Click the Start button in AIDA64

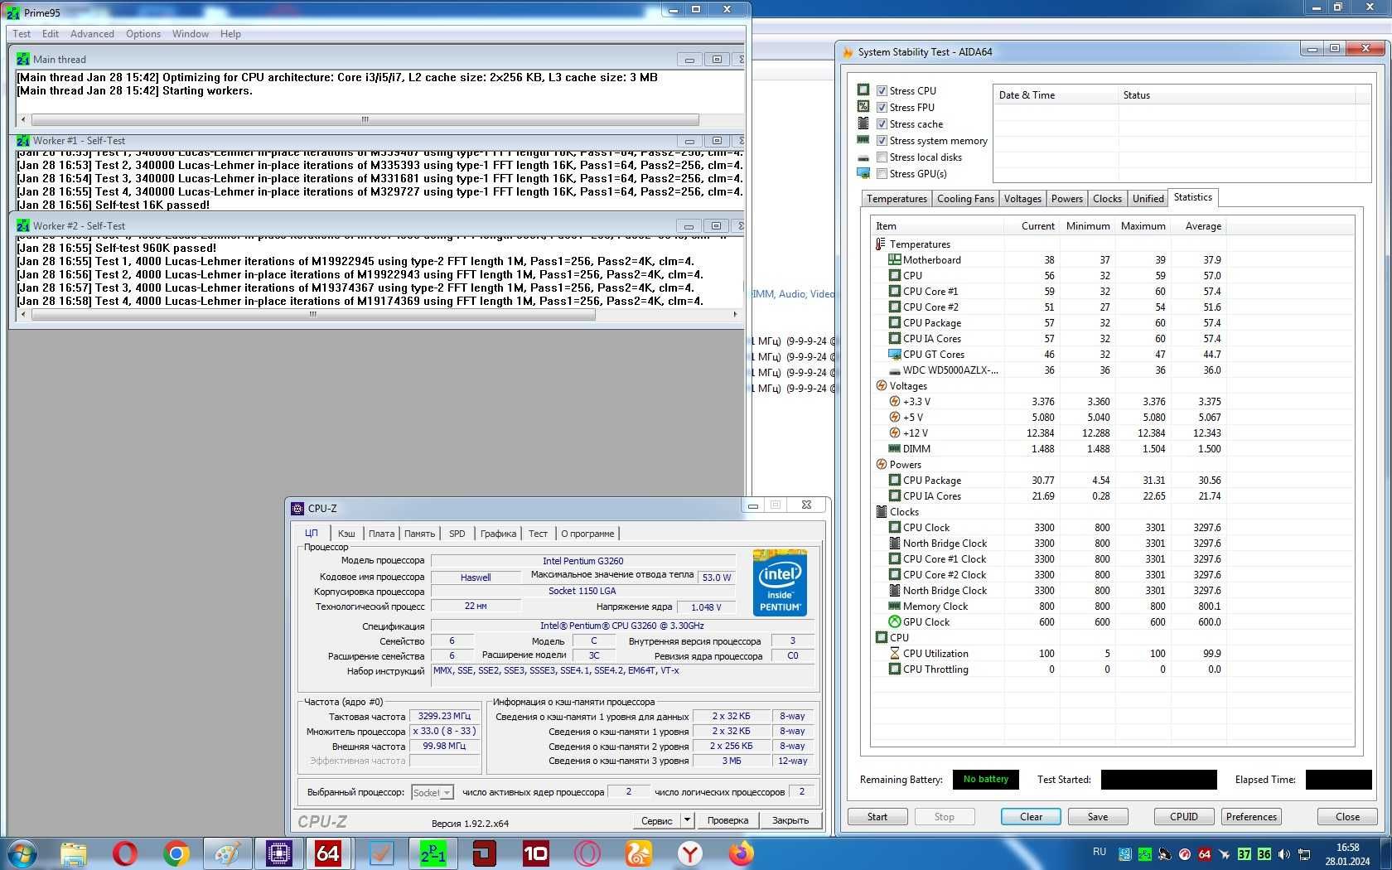coord(877,817)
